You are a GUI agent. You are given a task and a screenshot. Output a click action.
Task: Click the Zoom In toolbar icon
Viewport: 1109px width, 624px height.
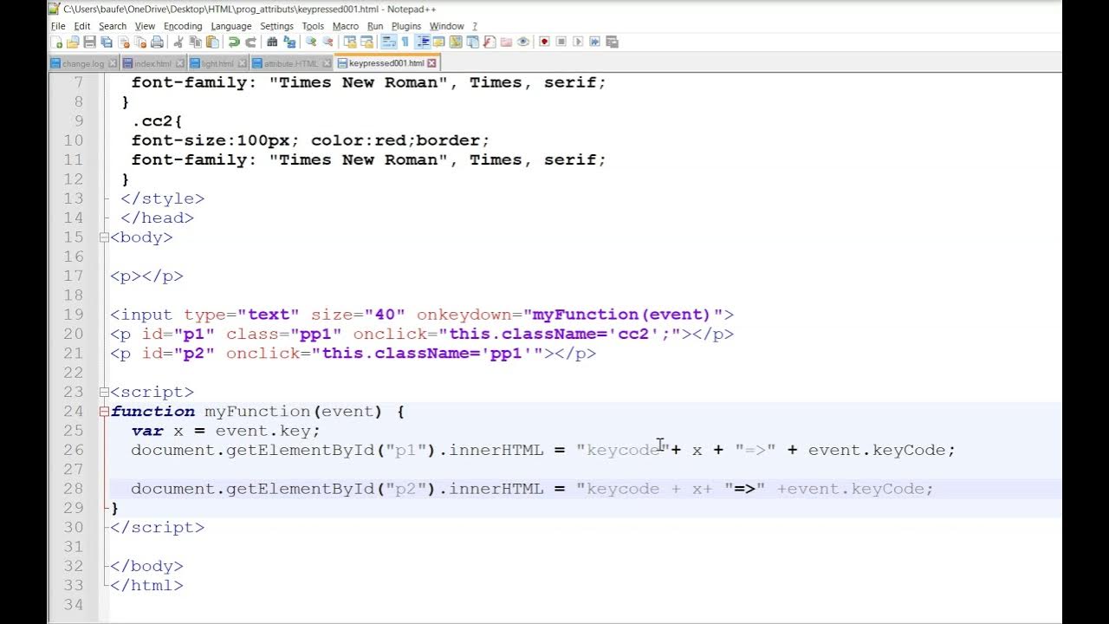[x=312, y=42]
